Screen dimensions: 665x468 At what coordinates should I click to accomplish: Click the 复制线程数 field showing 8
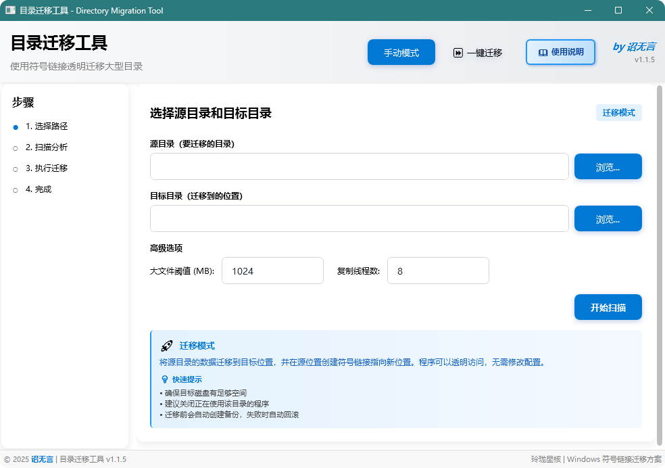[437, 271]
